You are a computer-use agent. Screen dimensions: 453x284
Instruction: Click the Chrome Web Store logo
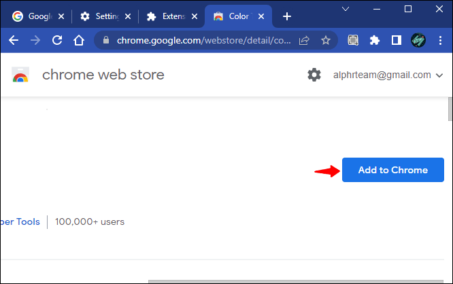pyautogui.click(x=20, y=75)
